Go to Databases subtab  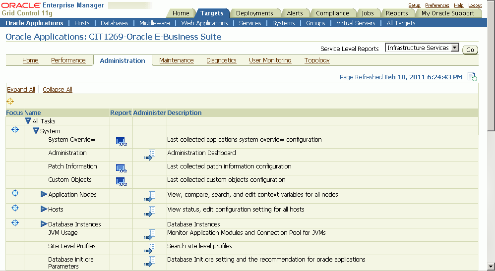[x=114, y=23]
